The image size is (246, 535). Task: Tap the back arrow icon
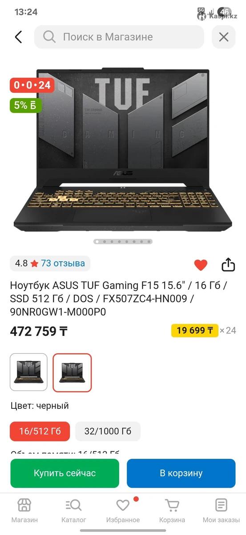coord(18,37)
